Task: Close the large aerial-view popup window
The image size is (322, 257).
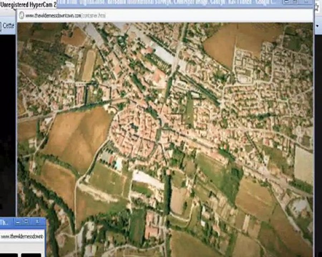Action: [x=306, y=2]
